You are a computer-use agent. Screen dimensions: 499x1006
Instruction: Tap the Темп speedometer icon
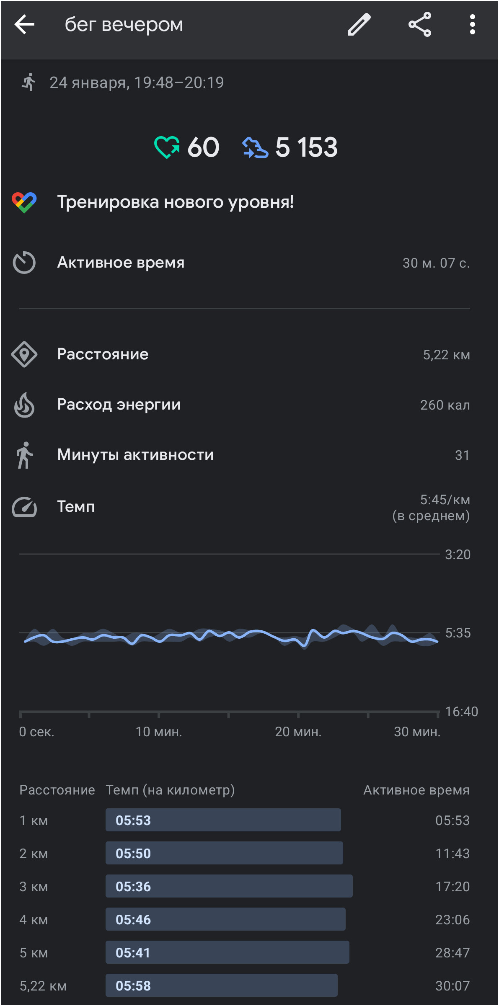(24, 507)
